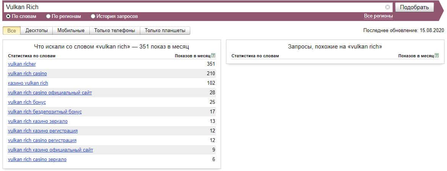The height and width of the screenshot is (171, 447).
Task: Open 'vulkan rich бездепозитный бонус' link
Action: pos(45,112)
